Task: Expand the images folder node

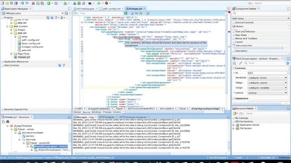Action: (11, 30)
